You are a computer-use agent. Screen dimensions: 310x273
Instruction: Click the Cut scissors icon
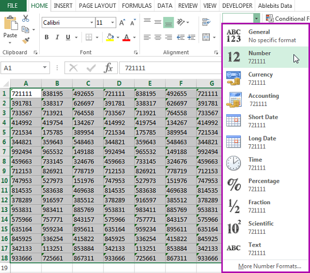pyautogui.click(x=26, y=19)
